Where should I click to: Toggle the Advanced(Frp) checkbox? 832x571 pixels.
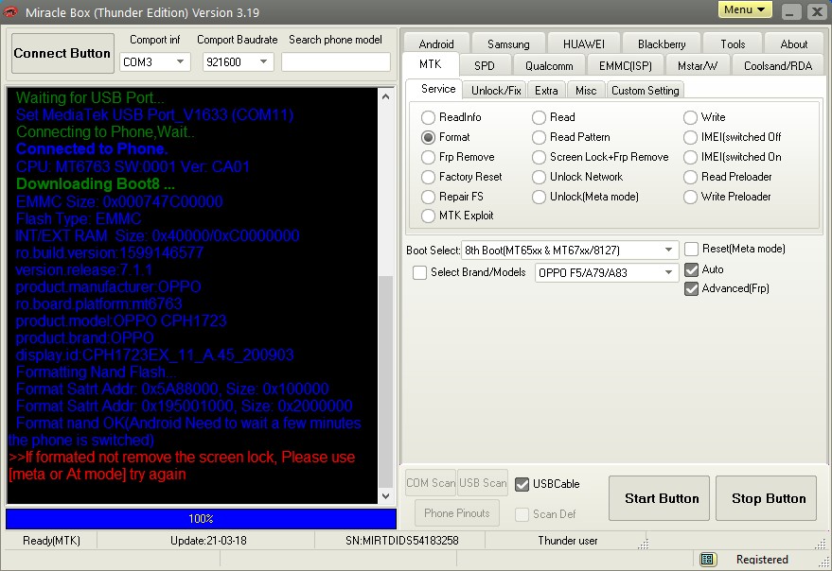pyautogui.click(x=691, y=288)
